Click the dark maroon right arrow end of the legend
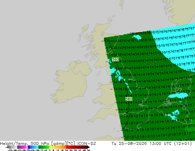Image resolution: width=195 pixels, height=151 pixels. 88,147
